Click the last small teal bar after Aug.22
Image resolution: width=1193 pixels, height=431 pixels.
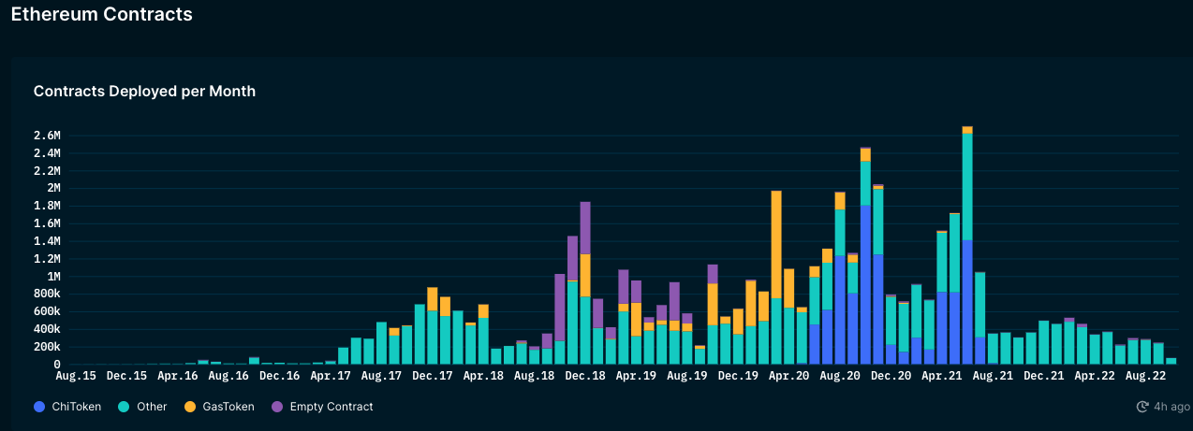pyautogui.click(x=1171, y=361)
